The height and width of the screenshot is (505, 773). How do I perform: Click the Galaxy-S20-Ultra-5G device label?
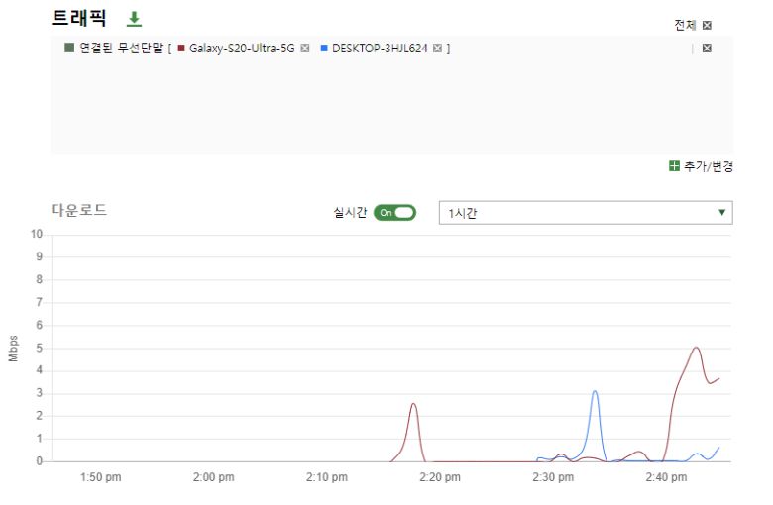[242, 48]
